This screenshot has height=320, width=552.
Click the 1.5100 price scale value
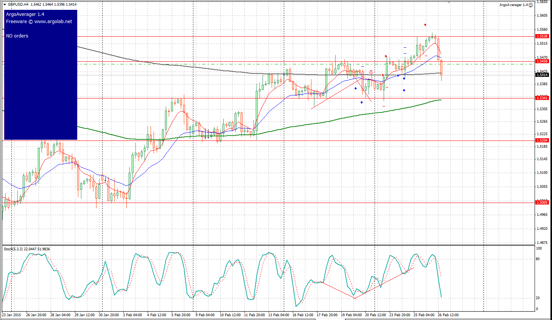click(542, 173)
